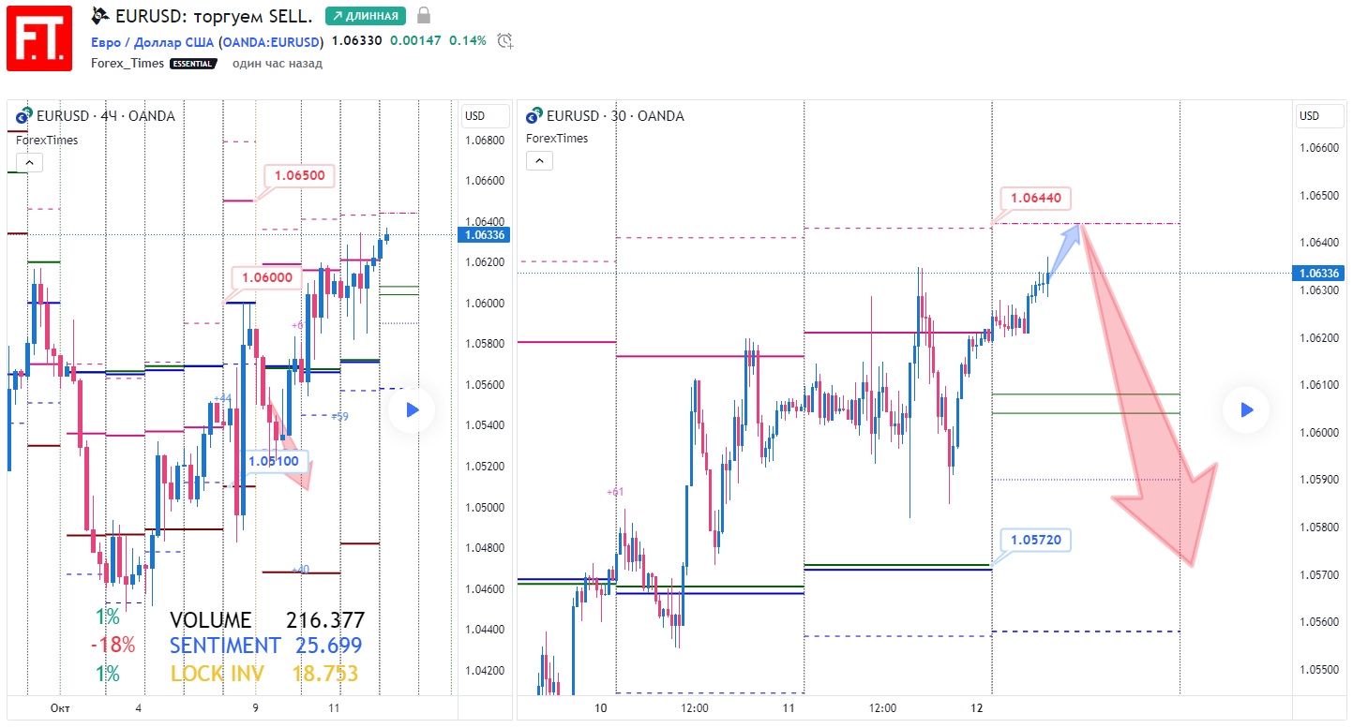Click ForexTimes indicator name on 30 chart
Screen dimensions: 1353x728
[557, 138]
